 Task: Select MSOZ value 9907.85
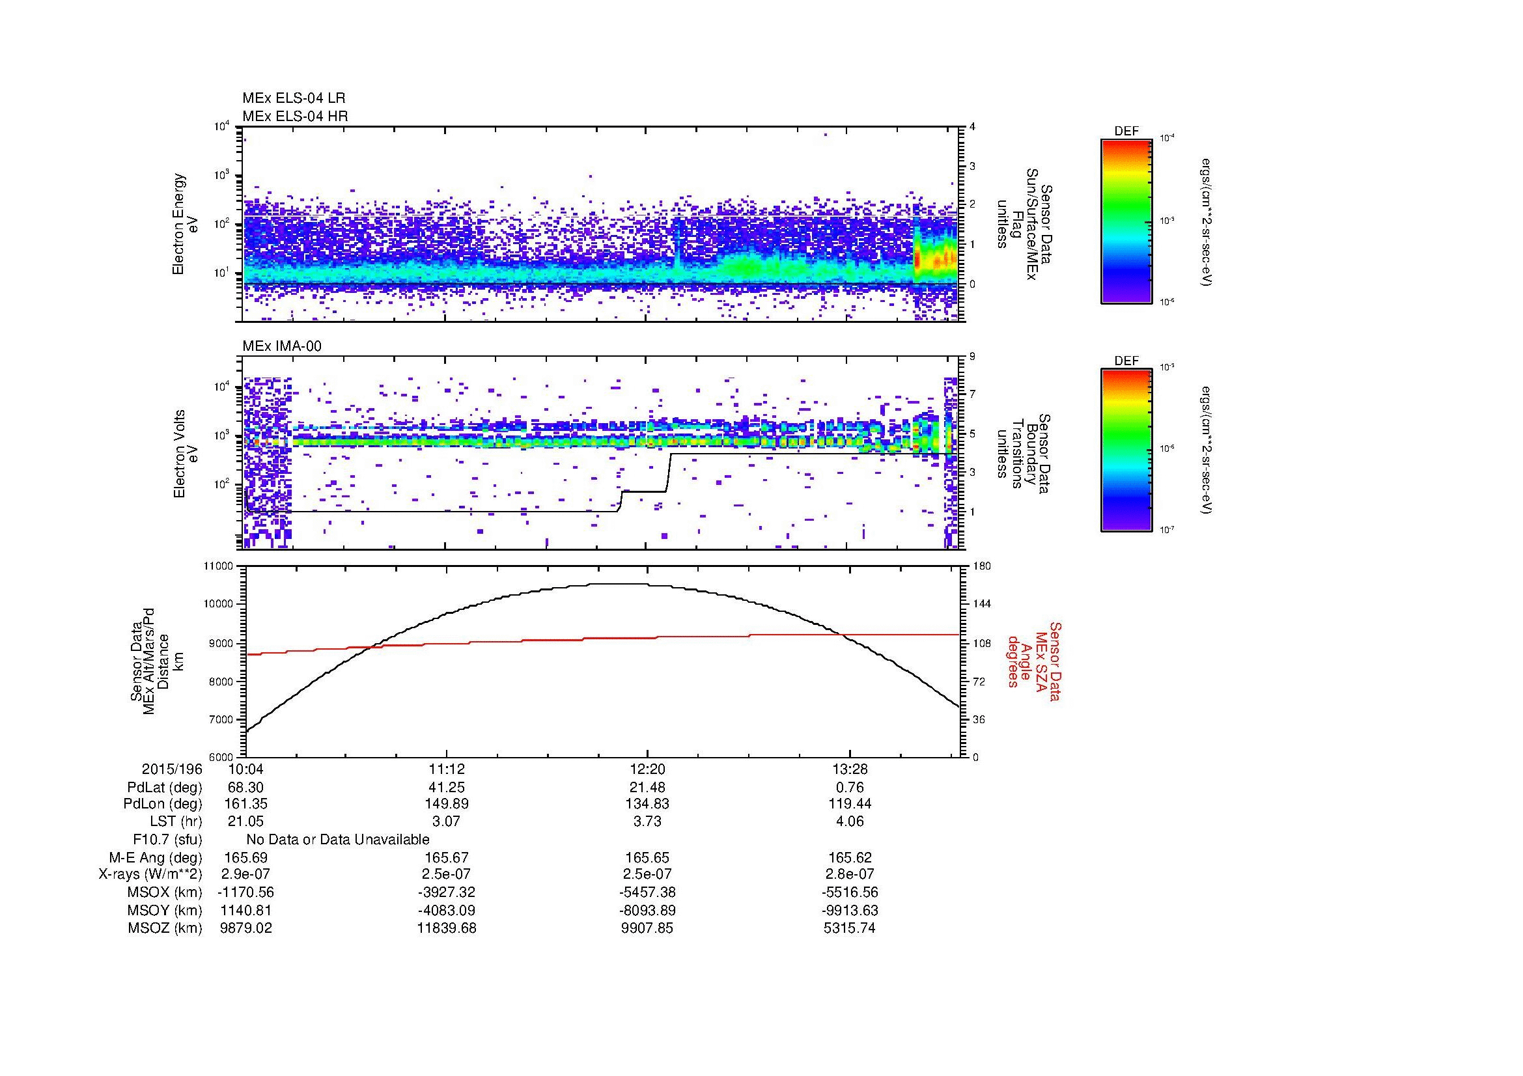[x=647, y=928]
